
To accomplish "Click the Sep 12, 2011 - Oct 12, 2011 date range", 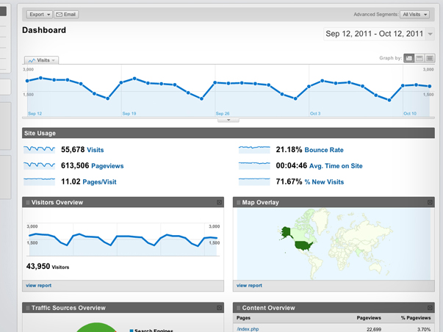I will point(374,34).
